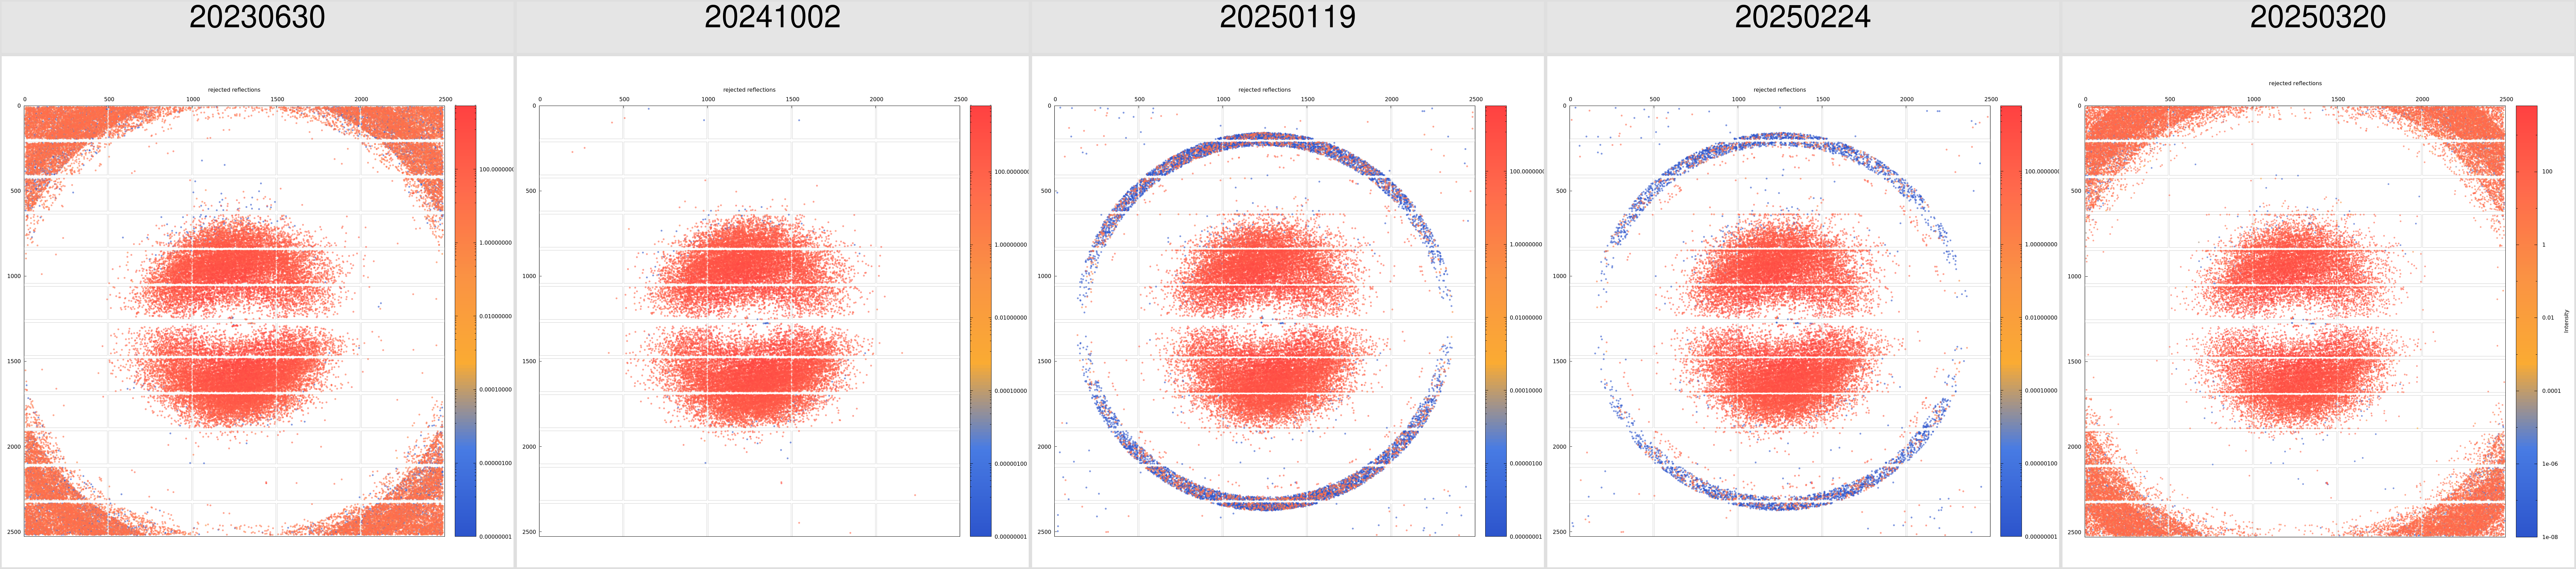Select the 20250119 panel header
Image resolution: width=2576 pixels, height=569 pixels.
pyautogui.click(x=1288, y=27)
